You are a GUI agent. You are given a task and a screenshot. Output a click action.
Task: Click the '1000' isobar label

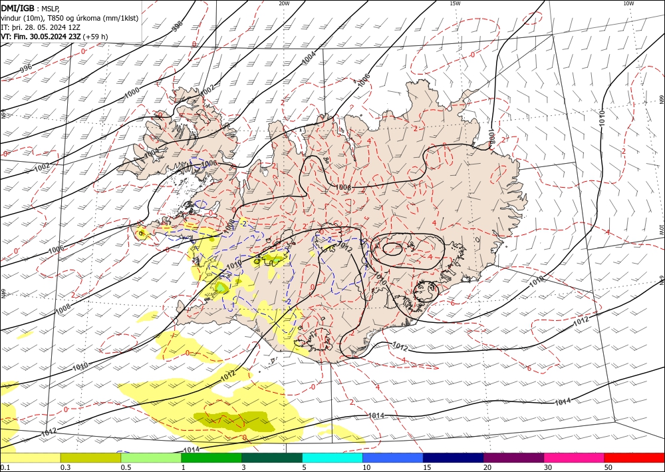tap(132, 94)
